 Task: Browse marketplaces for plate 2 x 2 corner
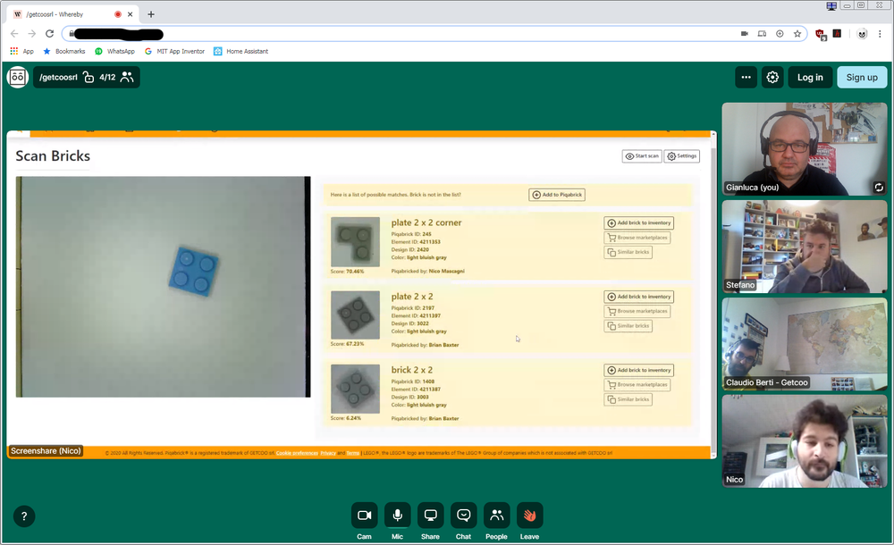637,238
